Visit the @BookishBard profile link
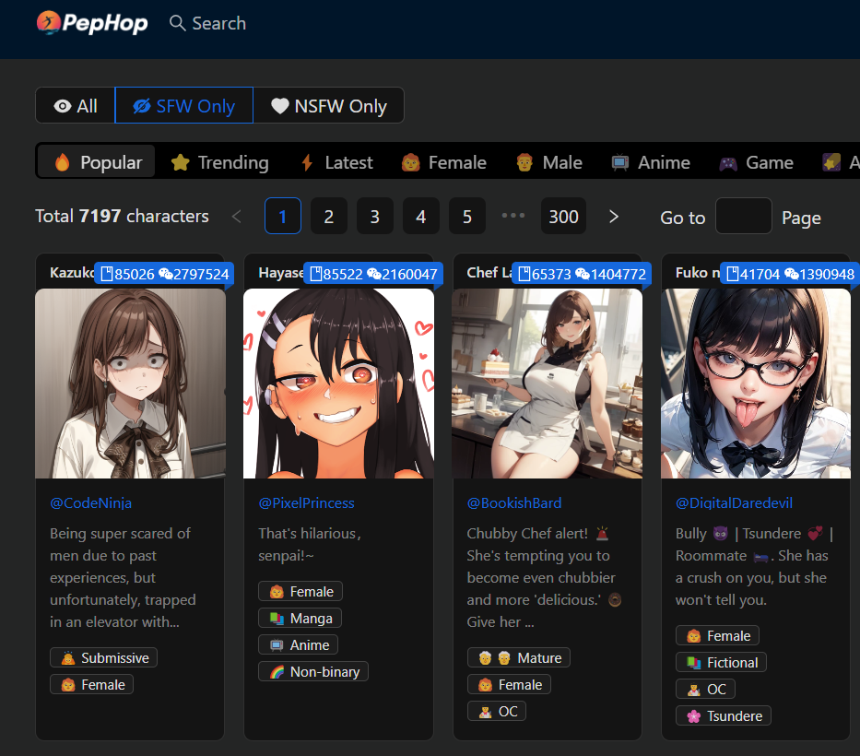The height and width of the screenshot is (756, 860). (x=513, y=502)
